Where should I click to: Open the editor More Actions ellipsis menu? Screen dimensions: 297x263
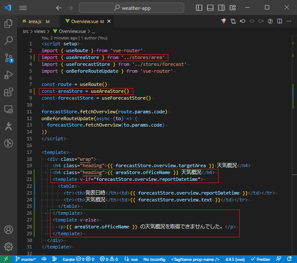[x=289, y=21]
